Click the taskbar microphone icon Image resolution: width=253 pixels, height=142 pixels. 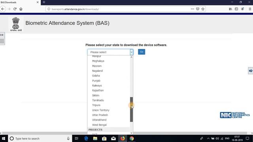pos(68,138)
